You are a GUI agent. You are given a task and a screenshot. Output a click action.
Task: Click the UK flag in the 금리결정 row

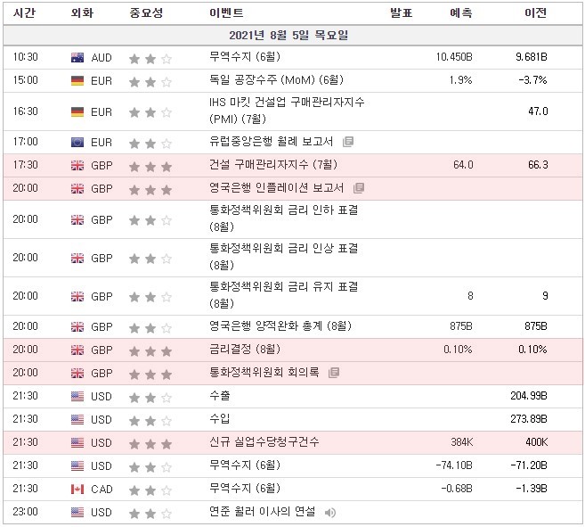[x=77, y=350]
